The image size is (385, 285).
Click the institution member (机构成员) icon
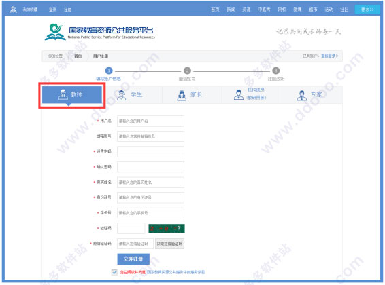pyautogui.click(x=239, y=95)
